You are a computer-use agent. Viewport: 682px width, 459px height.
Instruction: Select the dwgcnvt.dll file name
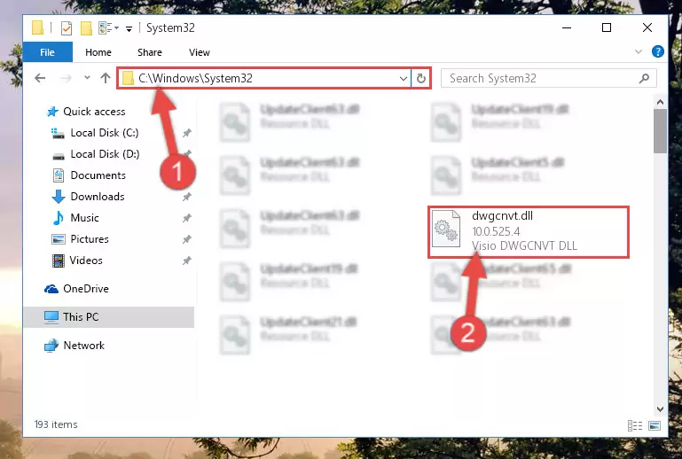502,216
